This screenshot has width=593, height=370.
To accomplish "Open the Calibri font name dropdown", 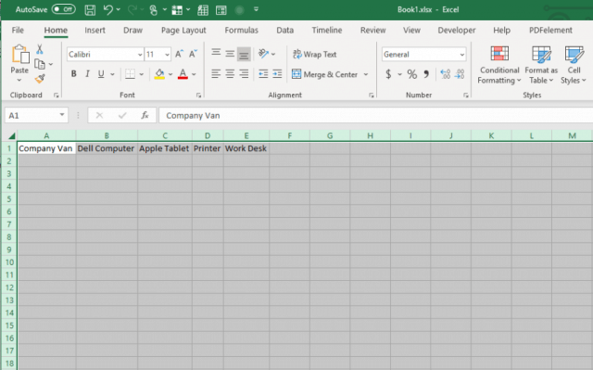I will 140,55.
